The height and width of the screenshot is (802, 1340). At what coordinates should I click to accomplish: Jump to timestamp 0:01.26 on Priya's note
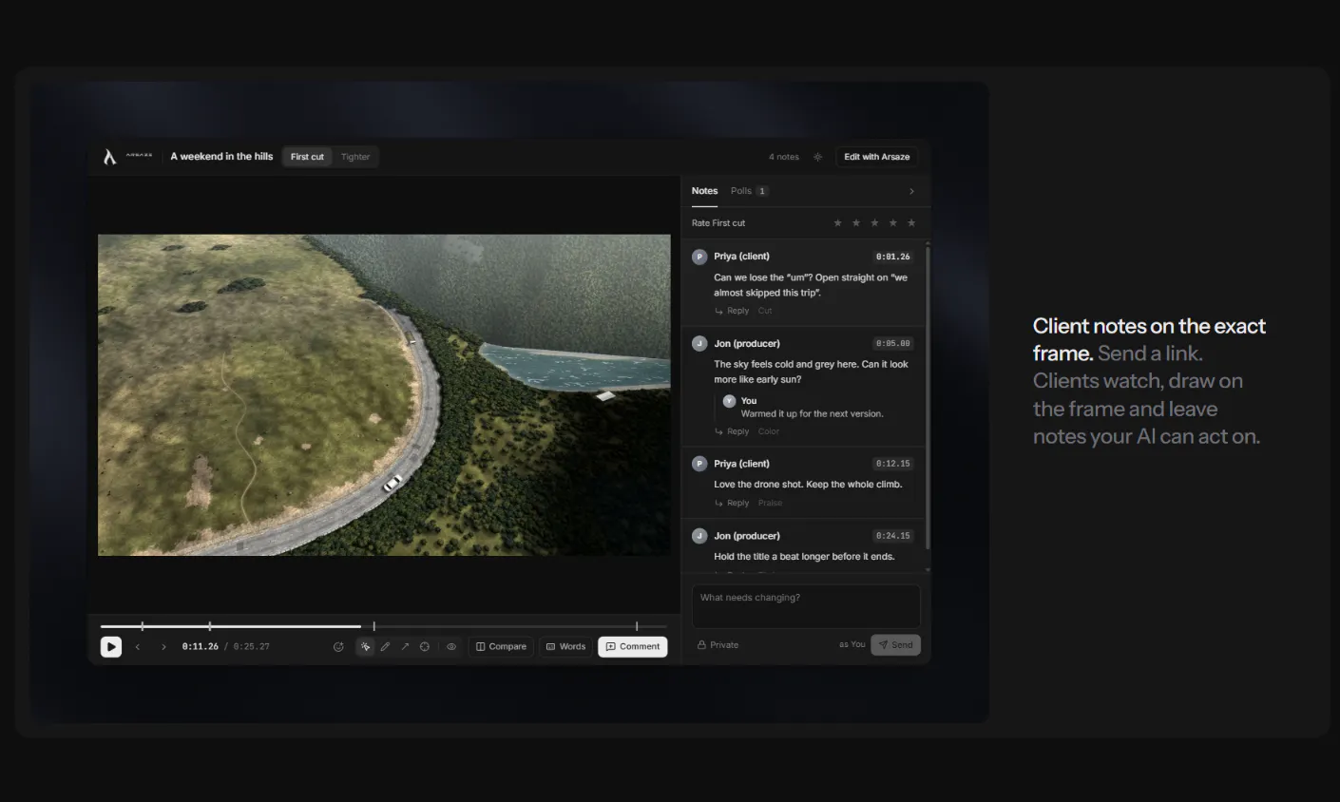click(x=892, y=257)
